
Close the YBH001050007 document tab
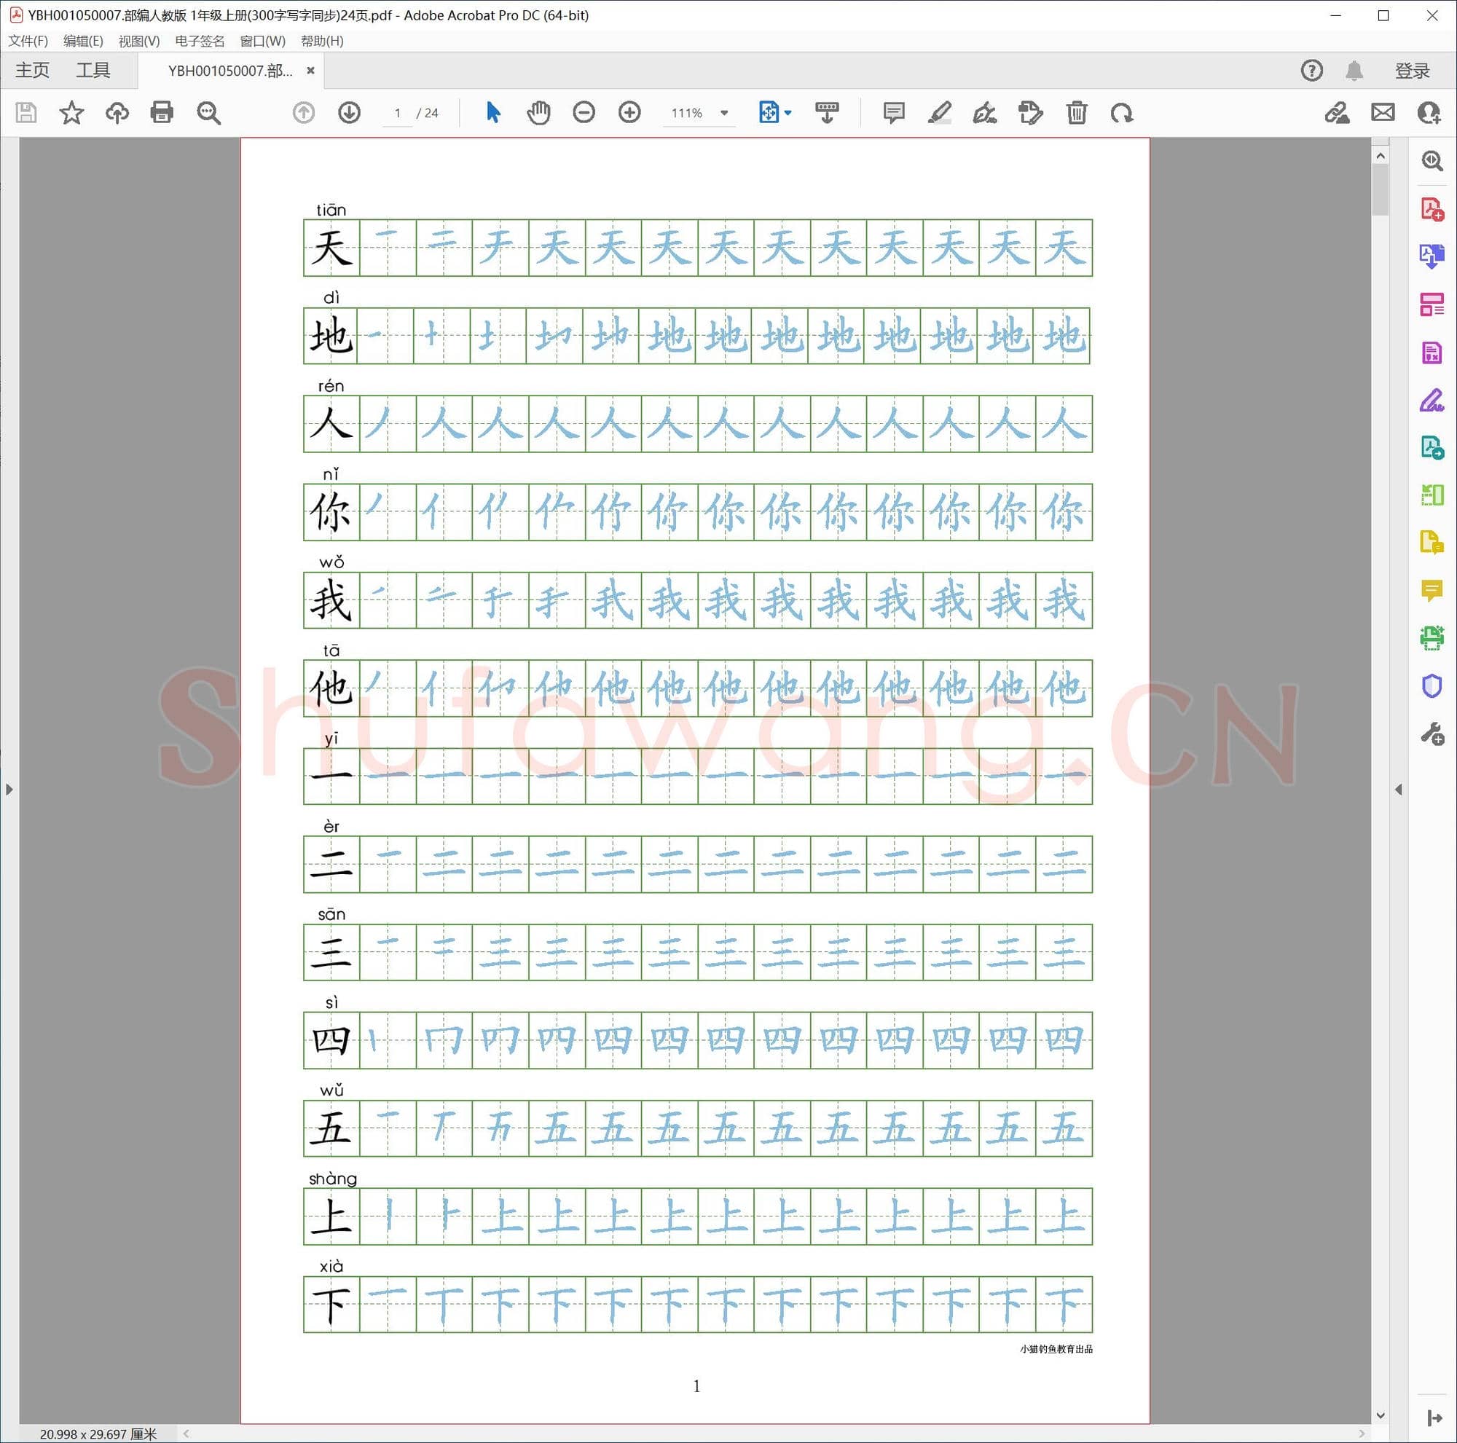[310, 71]
